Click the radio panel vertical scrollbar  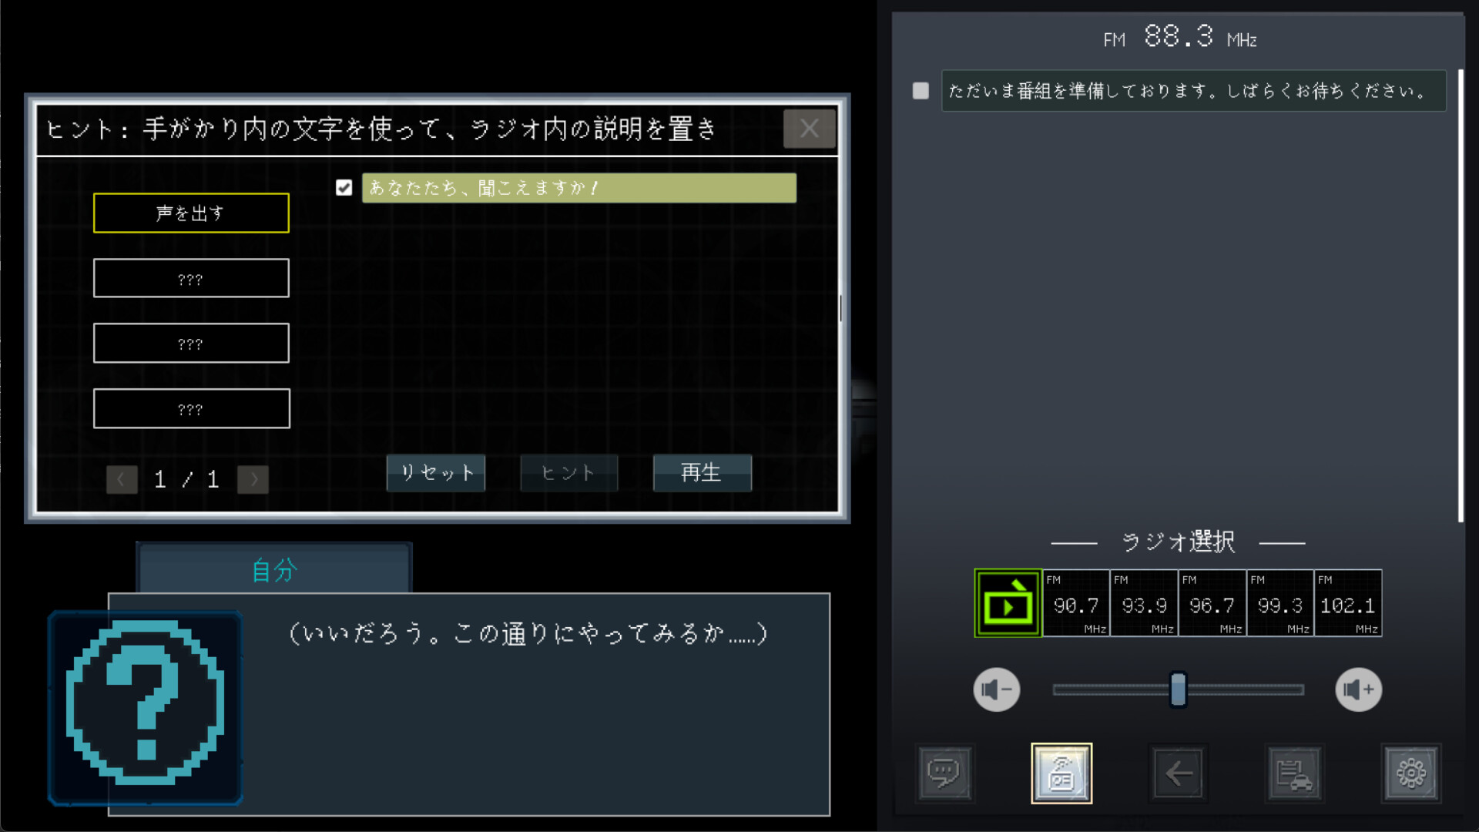pyautogui.click(x=1460, y=297)
